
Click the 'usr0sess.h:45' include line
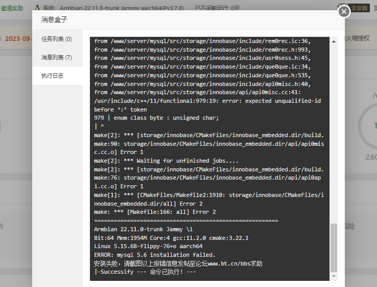pos(202,58)
